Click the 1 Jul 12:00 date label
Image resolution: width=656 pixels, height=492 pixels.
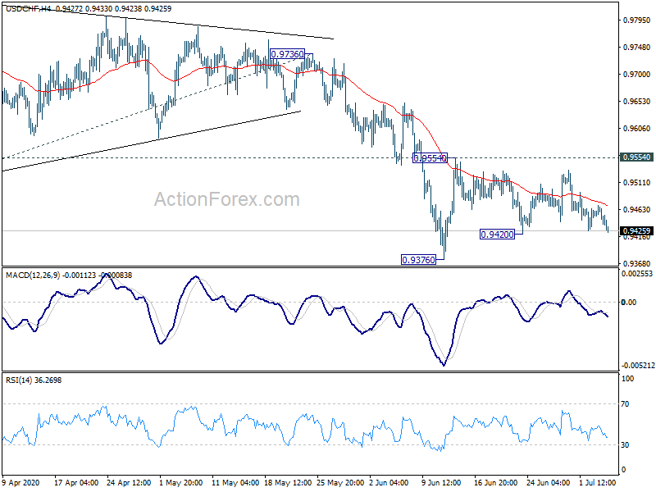point(598,483)
